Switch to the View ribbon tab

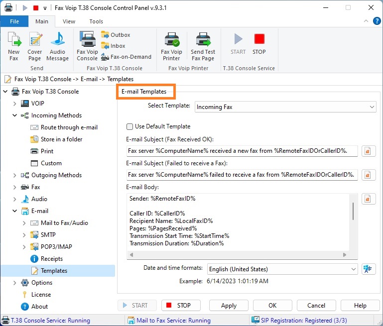69,21
